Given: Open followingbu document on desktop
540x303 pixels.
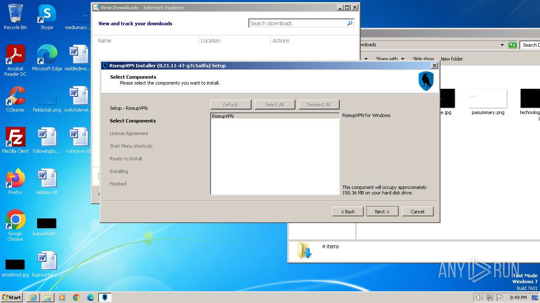Looking at the screenshot, I should [47, 141].
